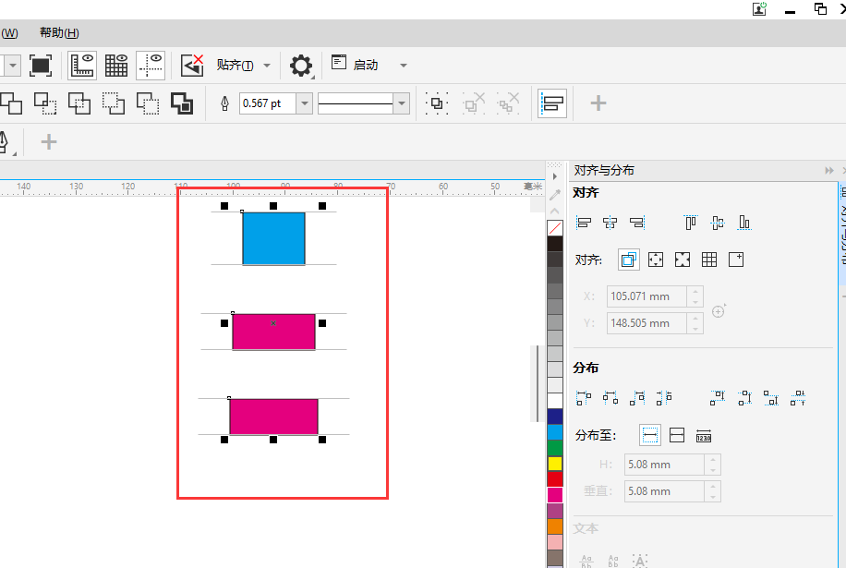
Task: Click the align top edges icon
Action: point(691,223)
